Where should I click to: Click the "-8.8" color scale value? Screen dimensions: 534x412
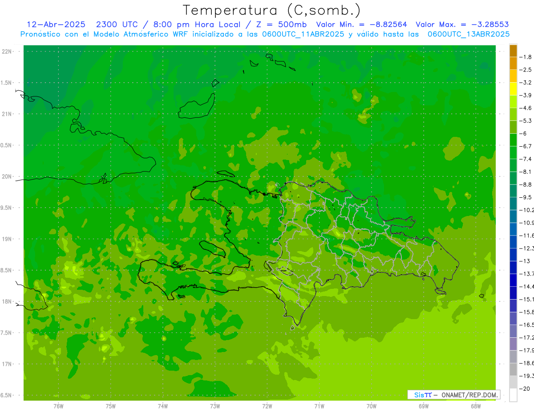tap(526, 184)
